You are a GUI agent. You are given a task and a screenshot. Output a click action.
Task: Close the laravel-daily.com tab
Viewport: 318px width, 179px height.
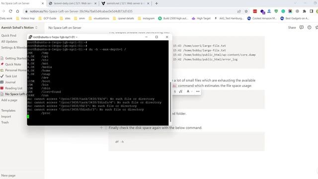pyautogui.click(x=95, y=3)
